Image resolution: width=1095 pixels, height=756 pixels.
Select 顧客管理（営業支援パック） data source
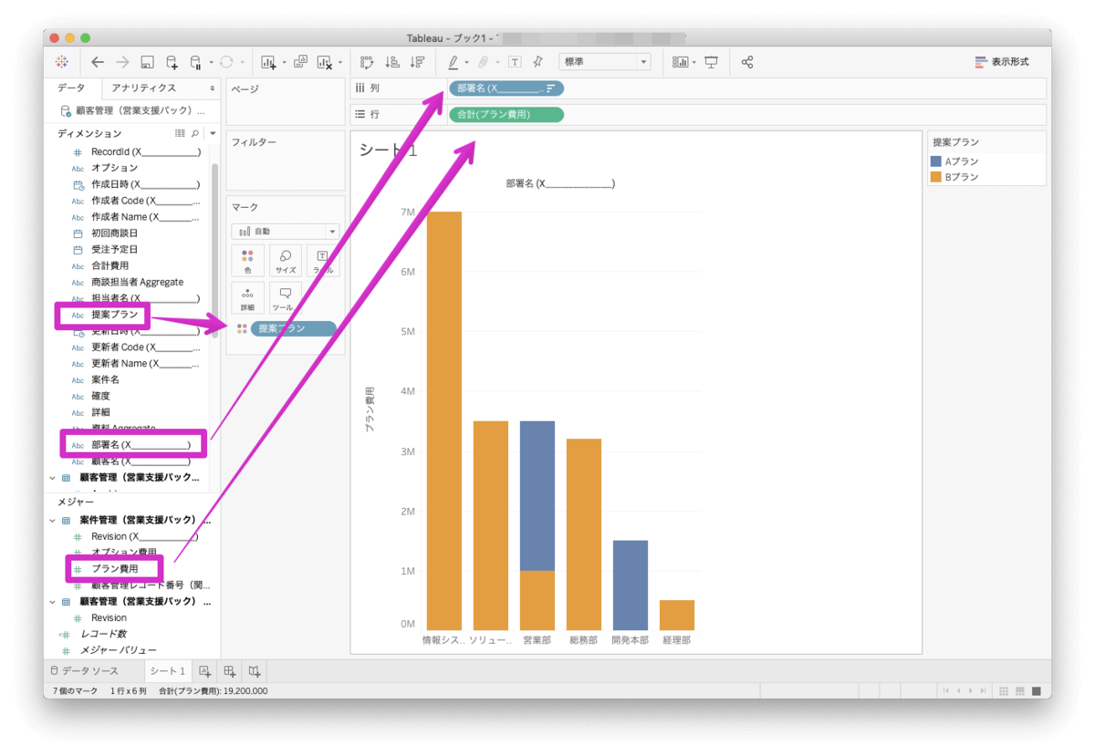pyautogui.click(x=133, y=110)
